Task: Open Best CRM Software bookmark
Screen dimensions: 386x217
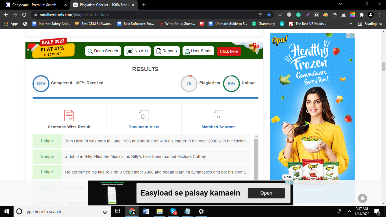Action: tap(94, 24)
